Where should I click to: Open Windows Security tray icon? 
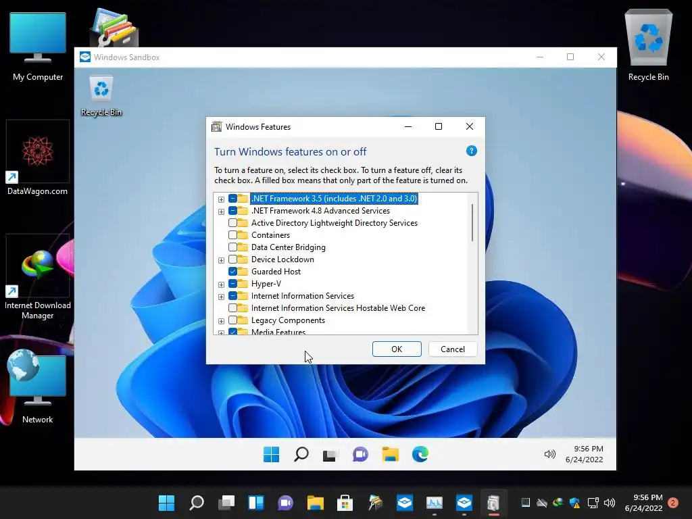point(574,503)
